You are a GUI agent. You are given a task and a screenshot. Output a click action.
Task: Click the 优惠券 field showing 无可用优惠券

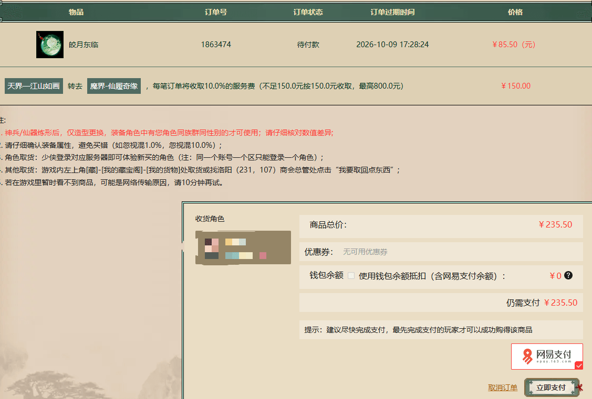point(441,252)
